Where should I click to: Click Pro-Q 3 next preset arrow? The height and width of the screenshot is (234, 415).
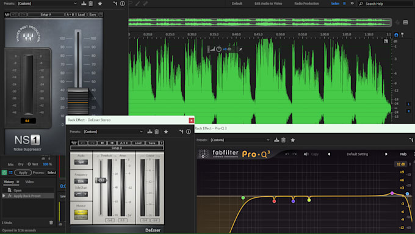(x=386, y=154)
